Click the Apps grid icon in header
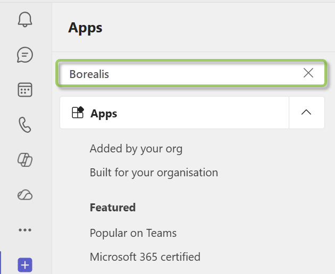This screenshot has height=274, width=335. (78, 112)
